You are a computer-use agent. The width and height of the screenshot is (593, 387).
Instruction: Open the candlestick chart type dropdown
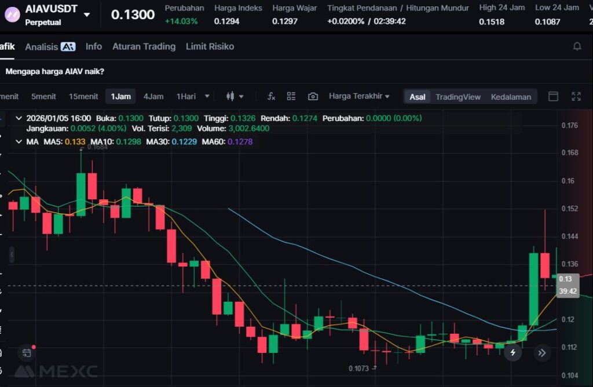tap(235, 96)
